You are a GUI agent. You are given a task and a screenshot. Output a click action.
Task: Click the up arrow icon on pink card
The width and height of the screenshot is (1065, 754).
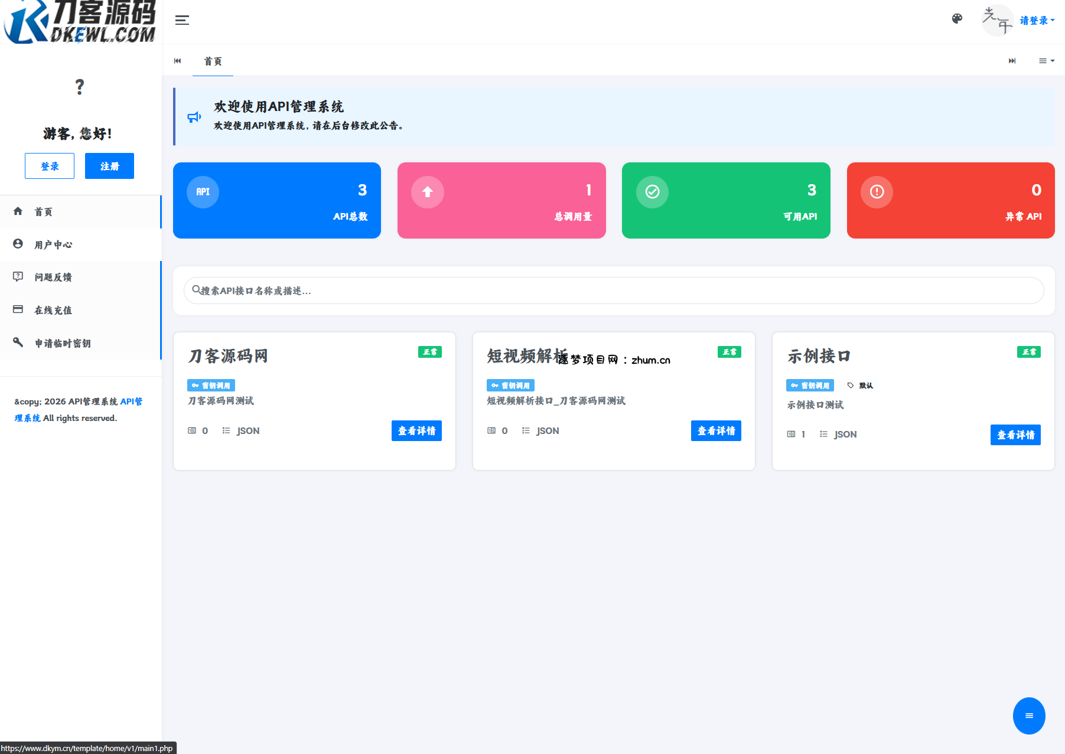coord(428,192)
